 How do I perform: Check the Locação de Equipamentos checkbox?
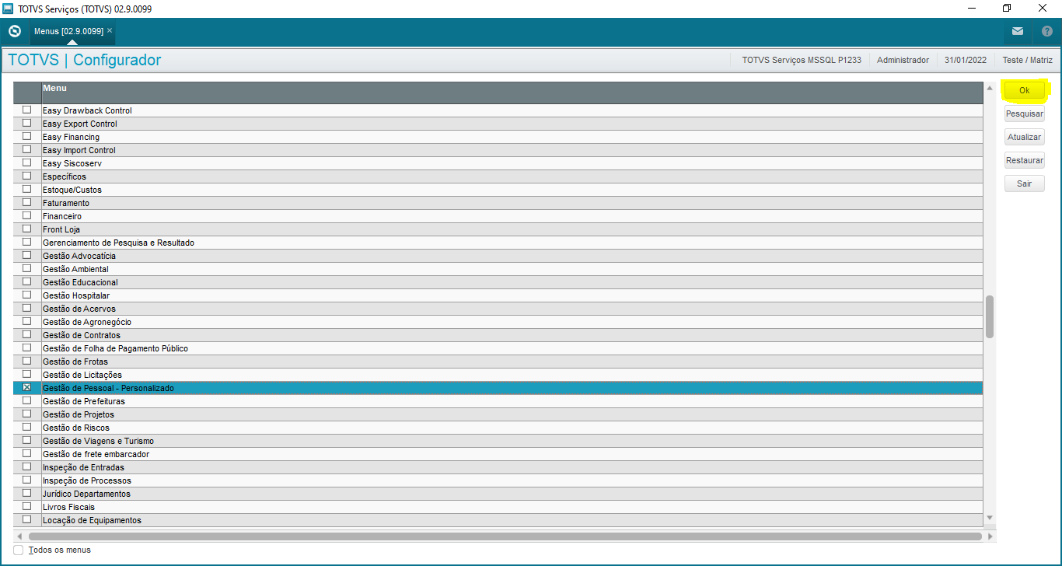coord(27,520)
